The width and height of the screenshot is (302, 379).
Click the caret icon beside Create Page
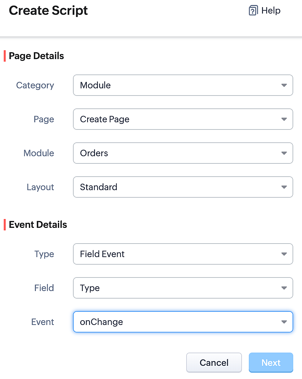pyautogui.click(x=284, y=119)
